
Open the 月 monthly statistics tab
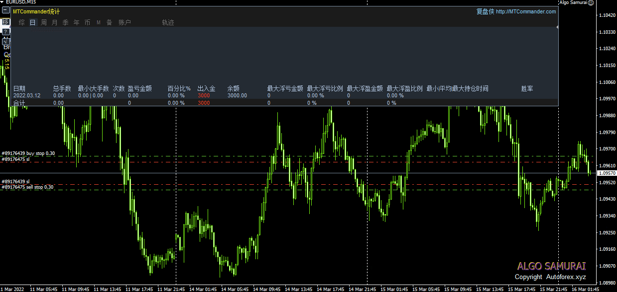tap(55, 22)
